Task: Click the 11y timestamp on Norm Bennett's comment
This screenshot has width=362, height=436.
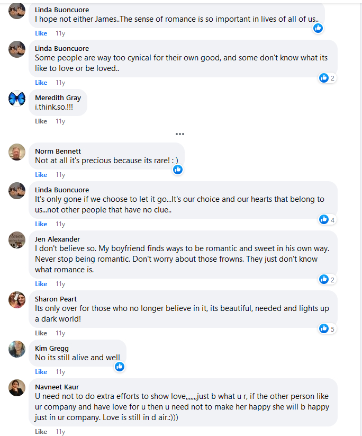Action: click(x=60, y=175)
